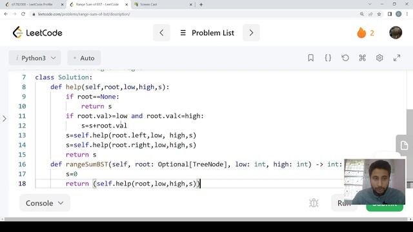Viewport: 413px width, 232px height.
Task: Enter fullscreen editor mode
Action: pyautogui.click(x=397, y=58)
